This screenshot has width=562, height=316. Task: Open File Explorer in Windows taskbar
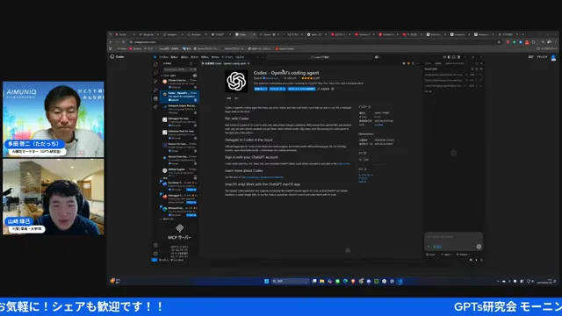322,281
